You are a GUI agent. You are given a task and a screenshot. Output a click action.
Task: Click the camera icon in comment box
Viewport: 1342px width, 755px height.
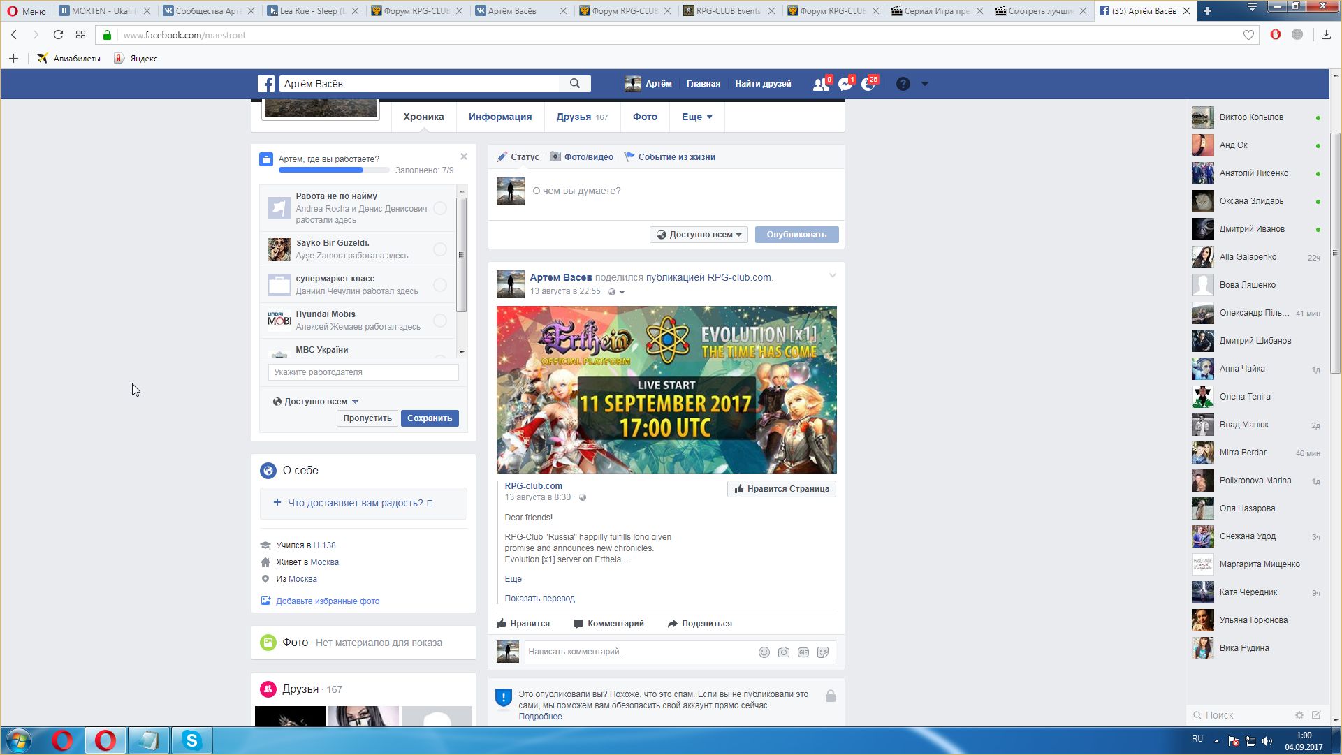tap(784, 652)
